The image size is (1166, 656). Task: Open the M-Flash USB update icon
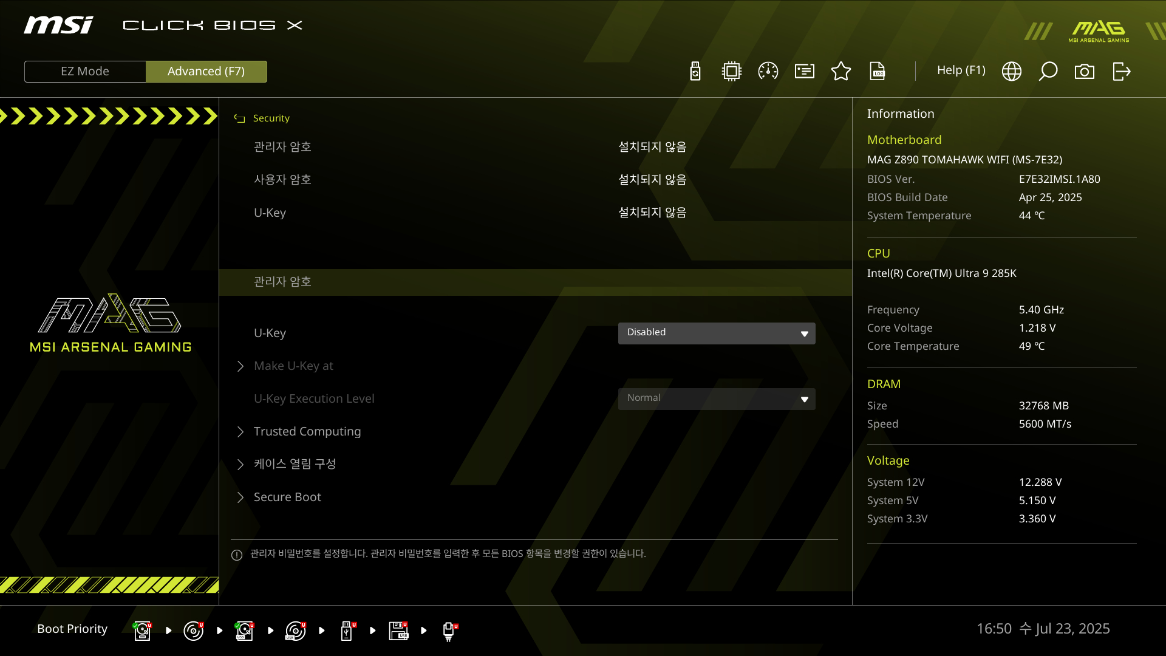[x=695, y=71]
